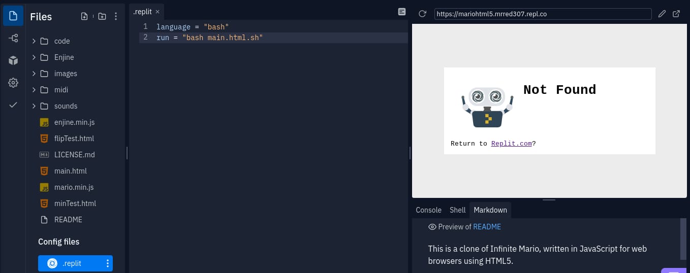
Task: Expand the code folder chevron
Action: pos(34,41)
